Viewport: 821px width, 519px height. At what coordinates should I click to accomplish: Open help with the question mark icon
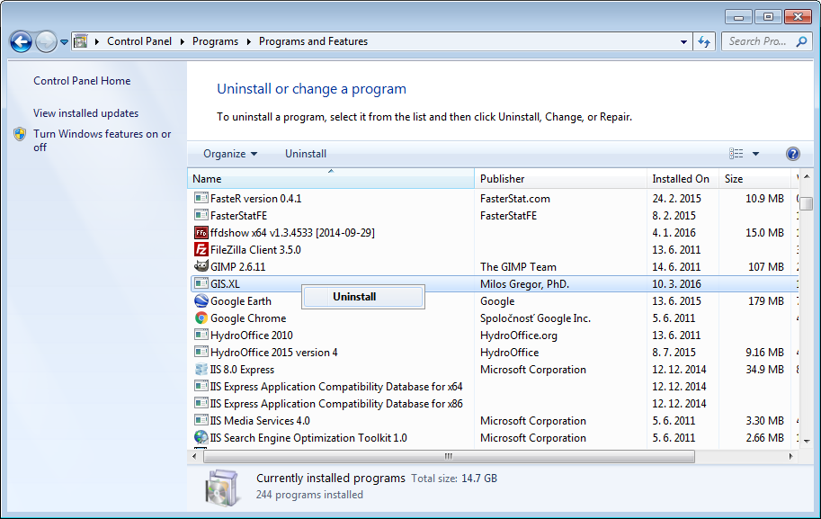tap(793, 154)
